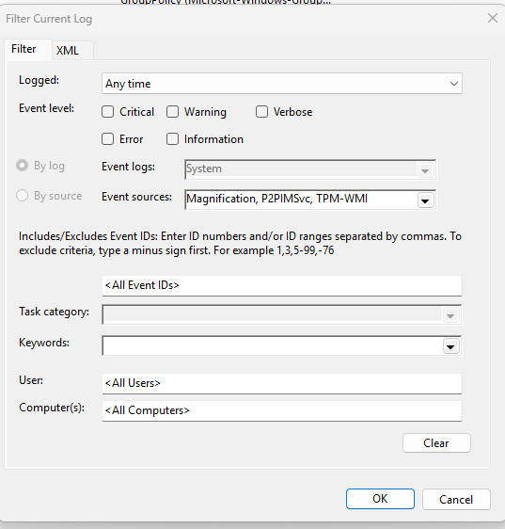
Task: Focus the All Computers text field
Action: tap(282, 411)
